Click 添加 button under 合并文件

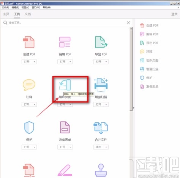[x=99, y=147]
